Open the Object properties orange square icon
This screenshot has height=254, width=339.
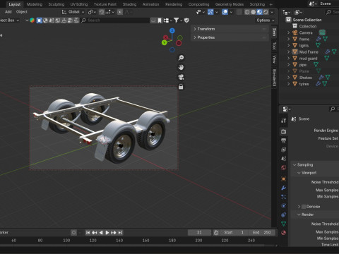(x=283, y=179)
